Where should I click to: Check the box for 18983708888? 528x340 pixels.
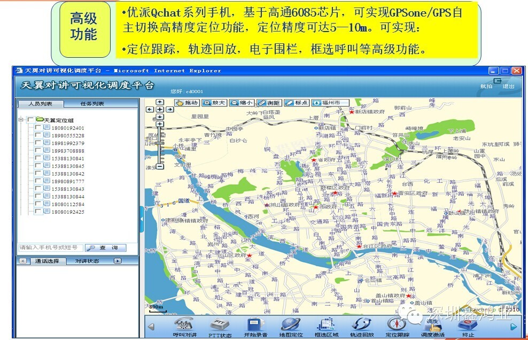[x=38, y=151]
